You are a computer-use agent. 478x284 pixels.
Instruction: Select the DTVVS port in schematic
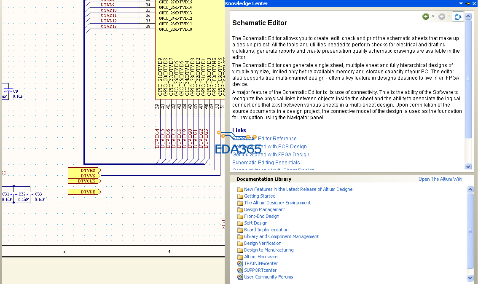pyautogui.click(x=84, y=176)
